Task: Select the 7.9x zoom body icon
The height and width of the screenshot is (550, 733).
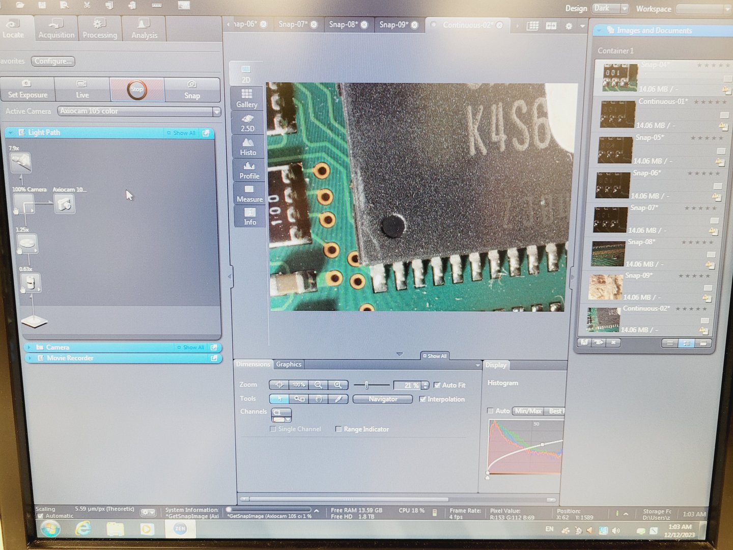Action: click(x=21, y=162)
